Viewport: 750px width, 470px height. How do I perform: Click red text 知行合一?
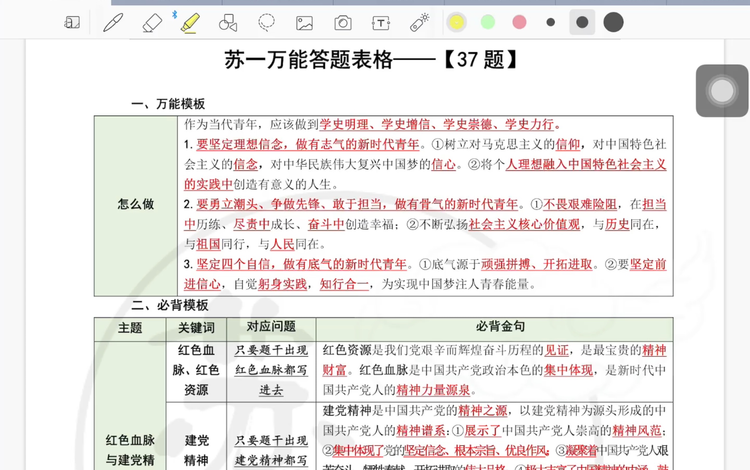click(x=344, y=284)
